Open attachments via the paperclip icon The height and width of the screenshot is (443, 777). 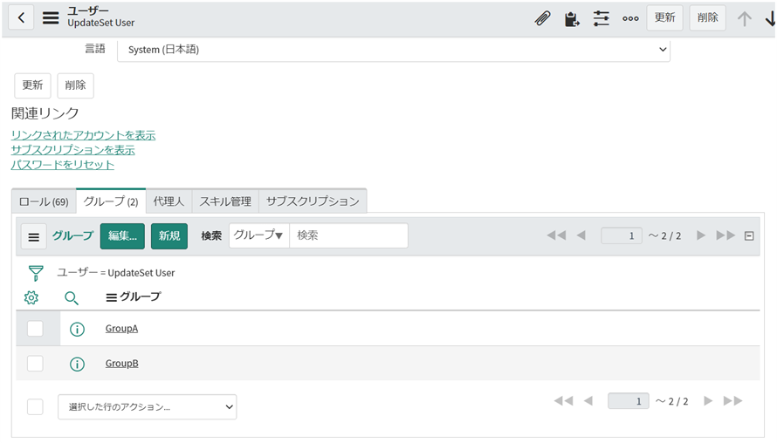tap(543, 18)
